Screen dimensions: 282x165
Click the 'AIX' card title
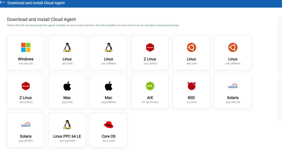coord(150,98)
